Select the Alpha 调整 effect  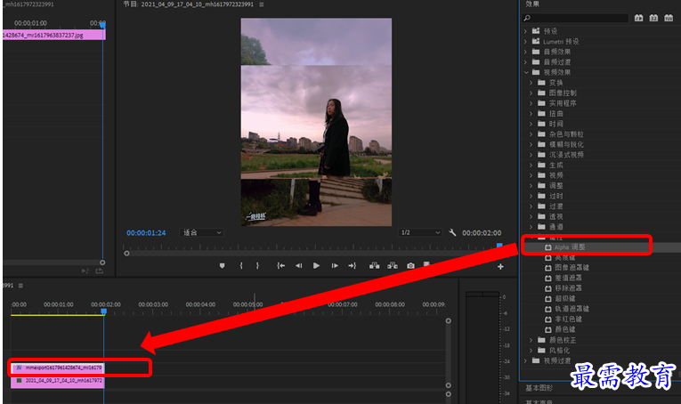tap(570, 247)
